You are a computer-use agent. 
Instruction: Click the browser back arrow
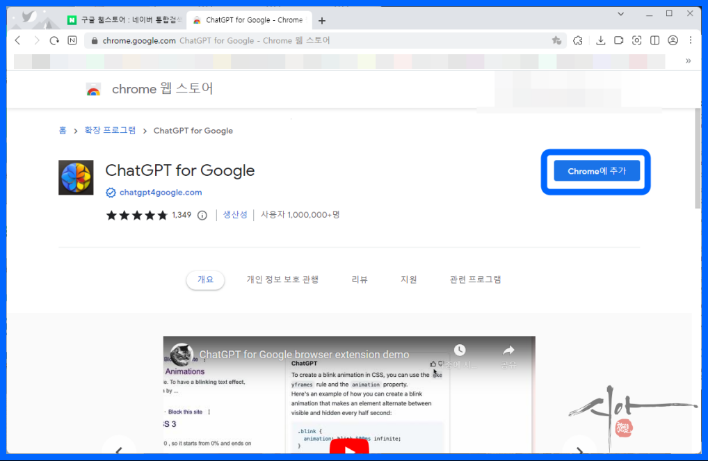tap(17, 40)
